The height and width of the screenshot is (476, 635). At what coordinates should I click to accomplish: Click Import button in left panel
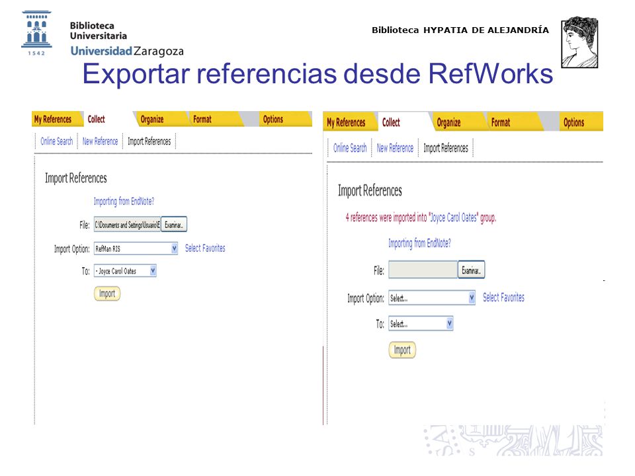pyautogui.click(x=107, y=294)
